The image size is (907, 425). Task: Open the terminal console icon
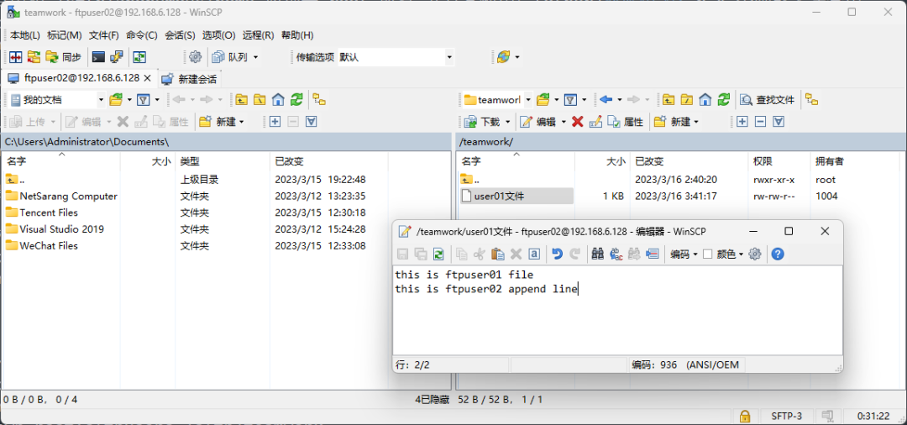(99, 56)
